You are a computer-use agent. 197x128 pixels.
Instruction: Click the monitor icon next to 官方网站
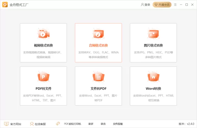tap(7, 124)
